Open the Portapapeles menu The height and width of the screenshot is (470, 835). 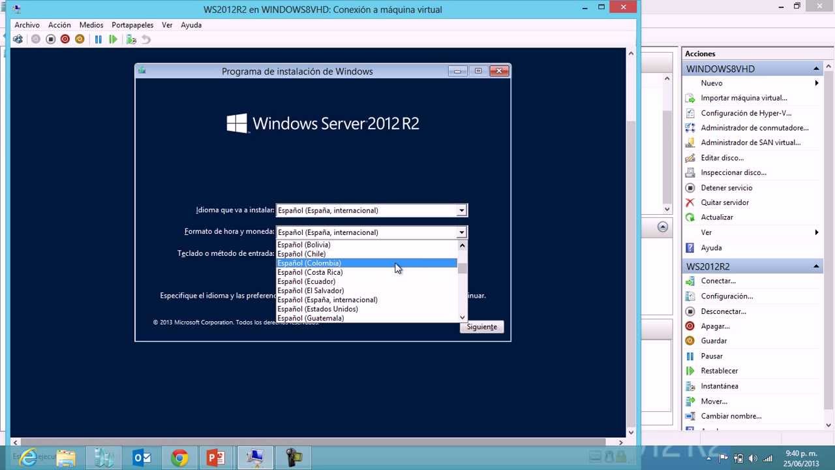pyautogui.click(x=132, y=25)
